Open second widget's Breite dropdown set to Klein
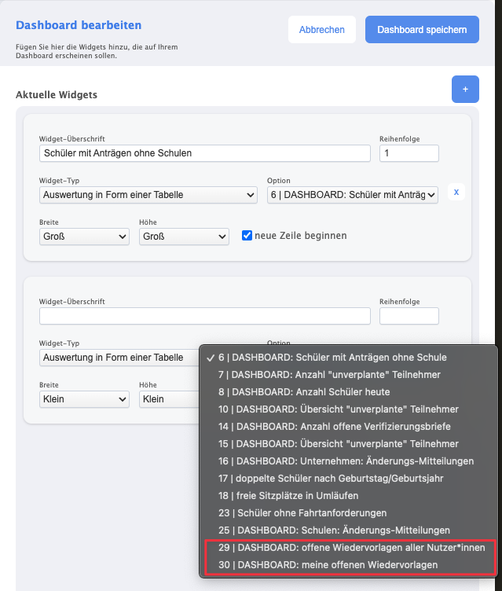 [x=84, y=399]
